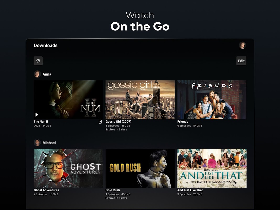This screenshot has height=210, width=280.
Task: Click the Ghost Adventures title label
Action: (x=46, y=190)
